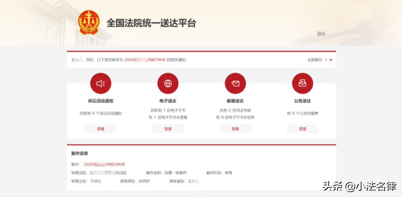402x197 pixels.
Task: Click the 原审原告 field value
Action: pyautogui.click(x=144, y=181)
